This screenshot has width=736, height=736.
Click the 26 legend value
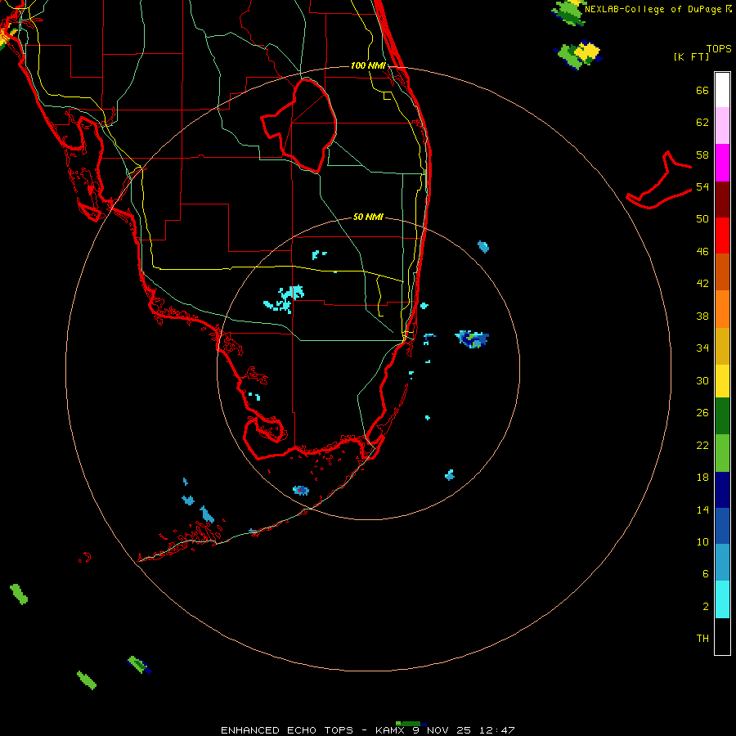[702, 413]
